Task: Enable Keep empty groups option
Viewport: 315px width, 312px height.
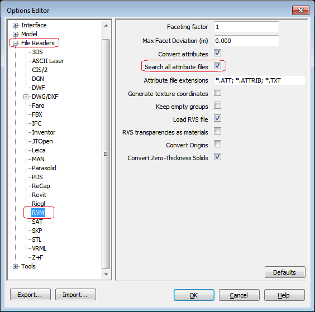Action: [218, 105]
